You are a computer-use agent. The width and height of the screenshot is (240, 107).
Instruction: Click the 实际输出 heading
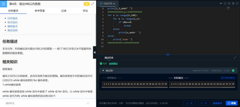tap(178, 78)
